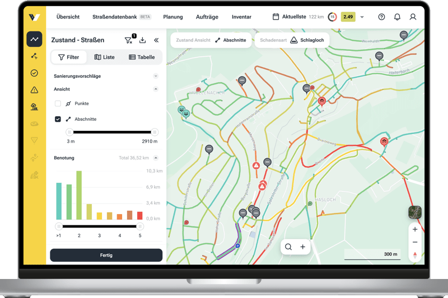The height and width of the screenshot is (298, 448).
Task: Switch to the Tabelle tab
Action: point(142,57)
